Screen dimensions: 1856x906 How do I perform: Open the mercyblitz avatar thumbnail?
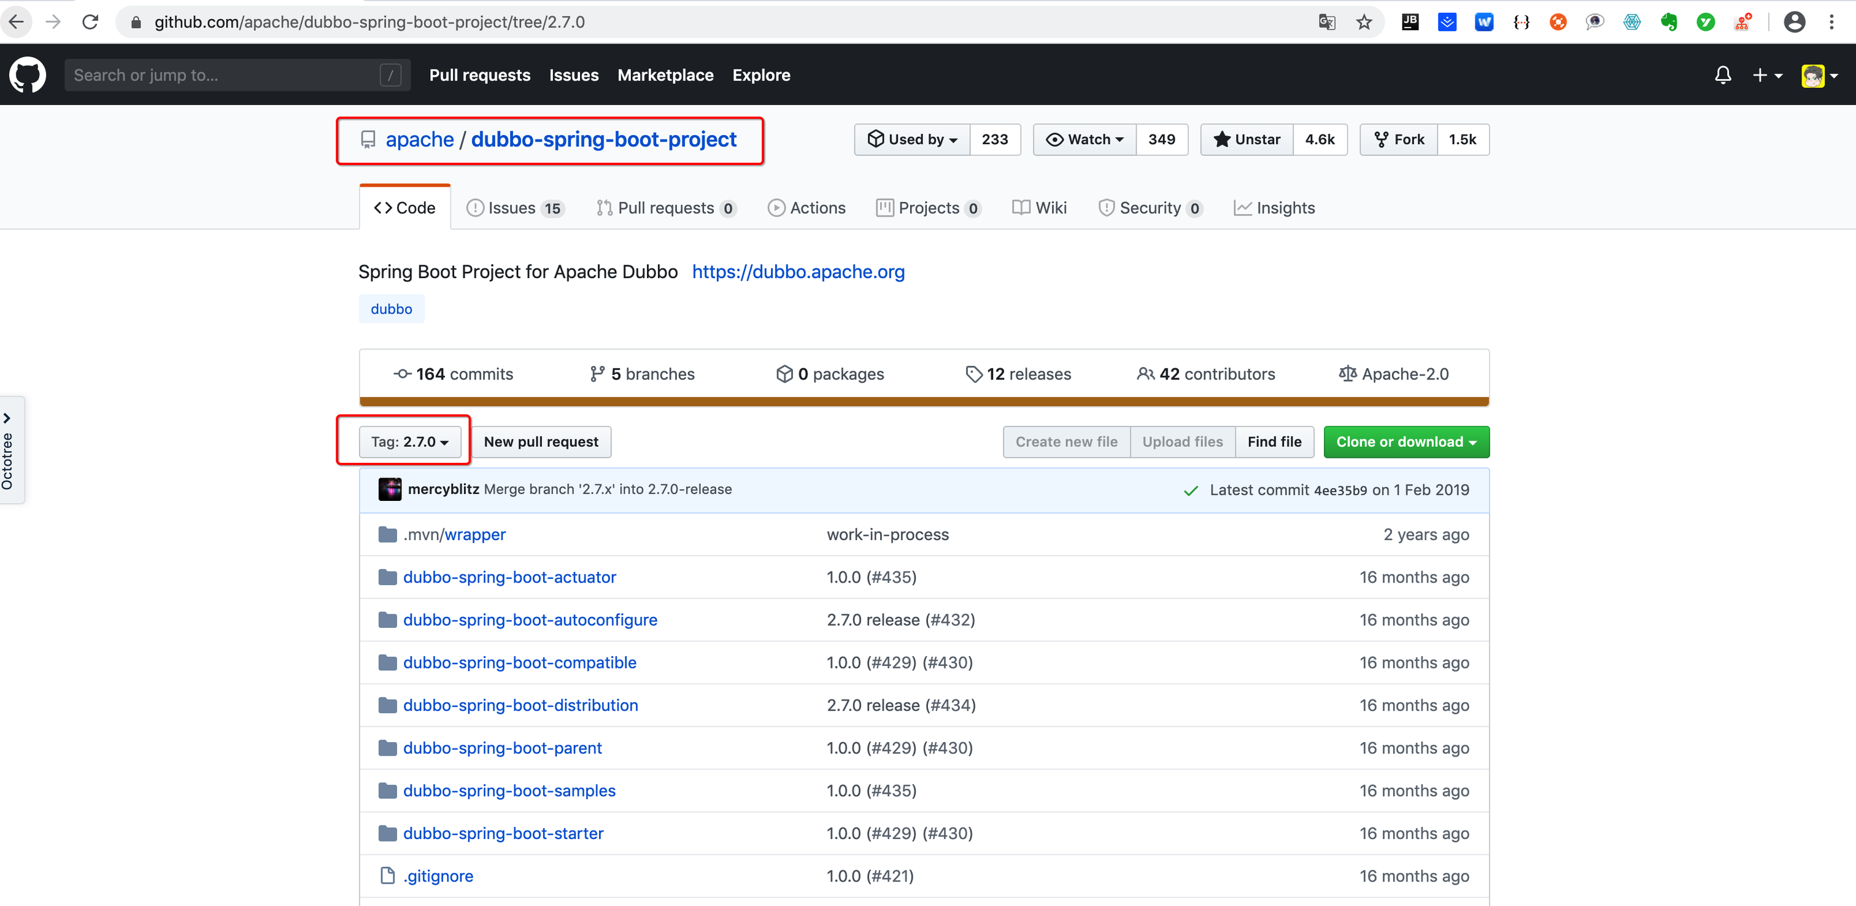[390, 489]
